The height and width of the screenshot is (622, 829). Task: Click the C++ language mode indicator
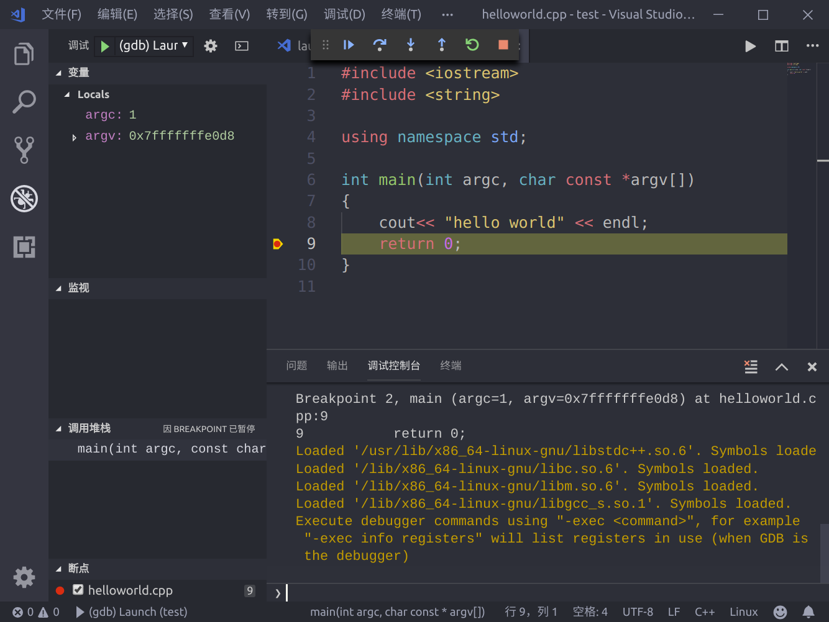click(704, 612)
